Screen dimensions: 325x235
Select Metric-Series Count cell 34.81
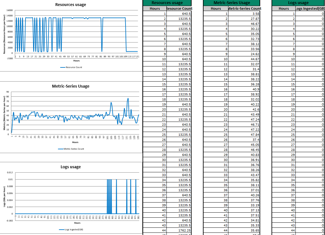244,220
